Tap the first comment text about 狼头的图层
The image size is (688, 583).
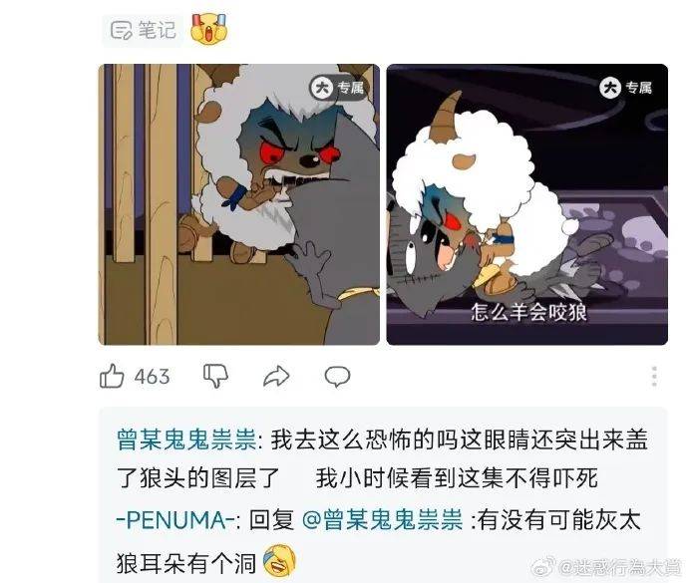click(382, 458)
